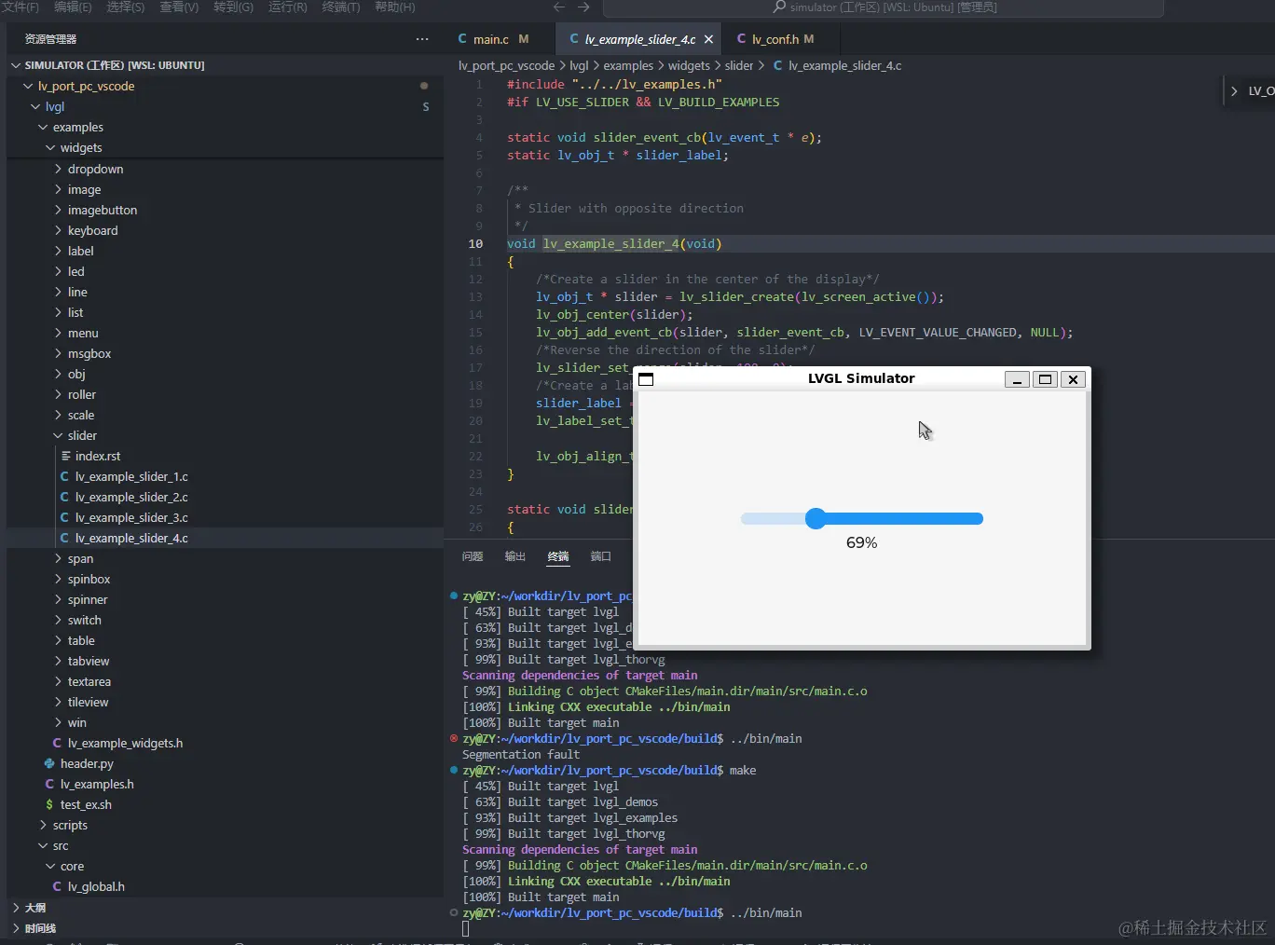Click line number 10 in the editor gutter

pos(475,243)
